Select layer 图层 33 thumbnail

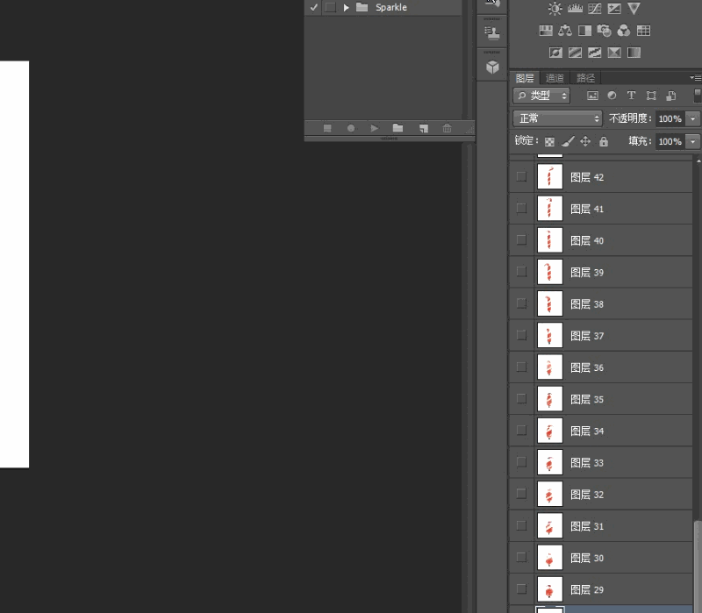(550, 462)
